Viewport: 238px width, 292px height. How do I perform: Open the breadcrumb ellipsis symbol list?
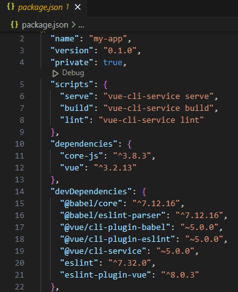coord(81,26)
